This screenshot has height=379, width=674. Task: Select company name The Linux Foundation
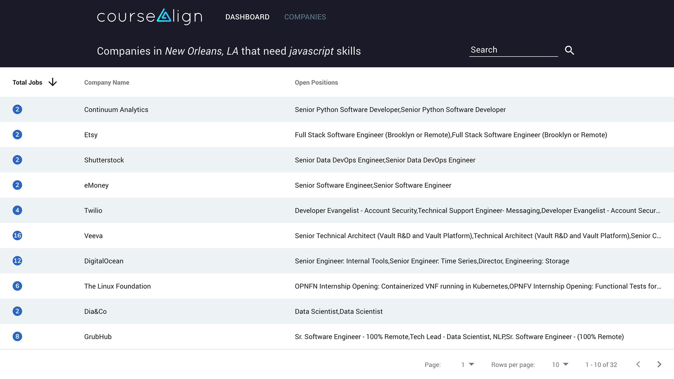point(117,286)
